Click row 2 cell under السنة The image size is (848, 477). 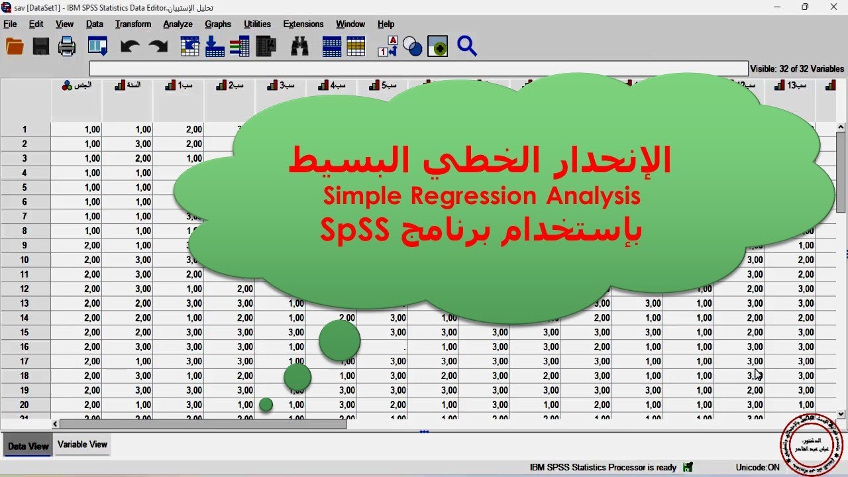pyautogui.click(x=127, y=144)
